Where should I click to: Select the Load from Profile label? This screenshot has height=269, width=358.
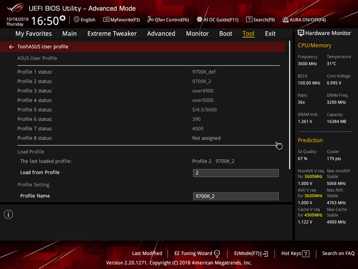[x=40, y=172]
